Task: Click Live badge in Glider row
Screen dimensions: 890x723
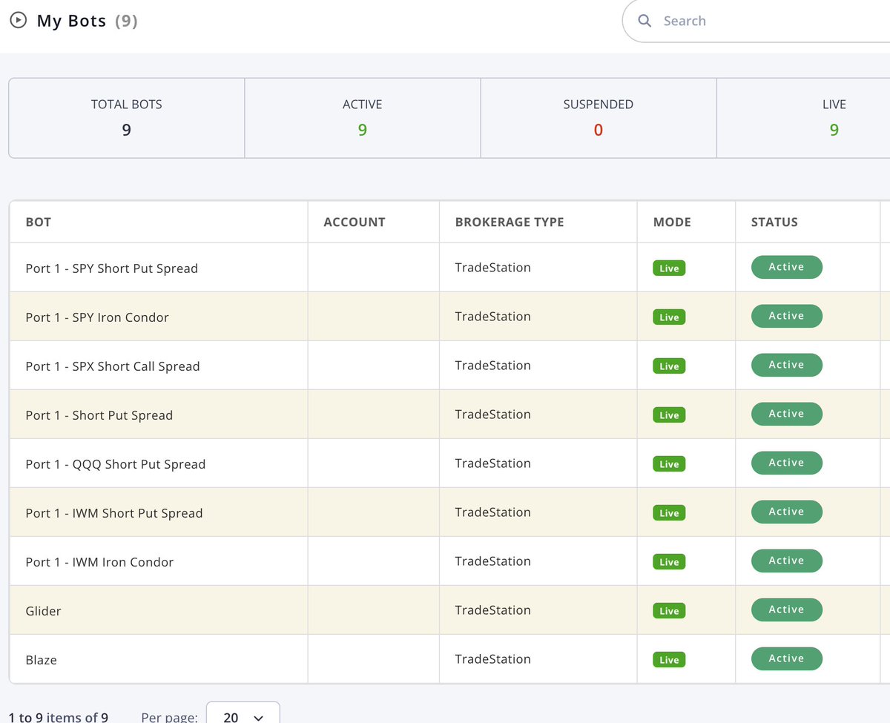Action: pos(669,611)
